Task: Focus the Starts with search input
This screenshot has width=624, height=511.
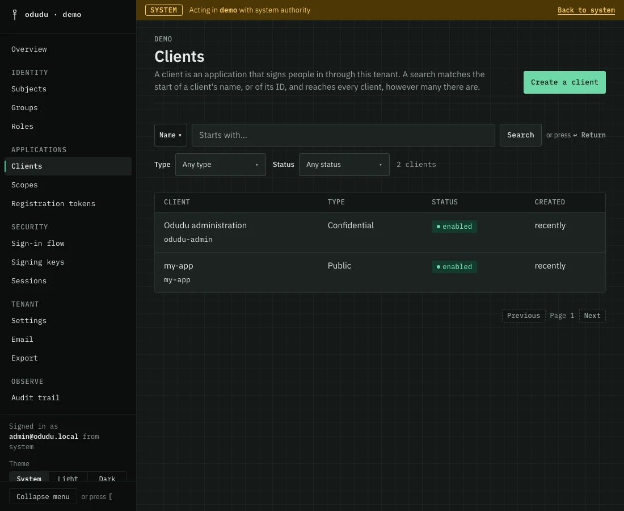Action: point(343,135)
